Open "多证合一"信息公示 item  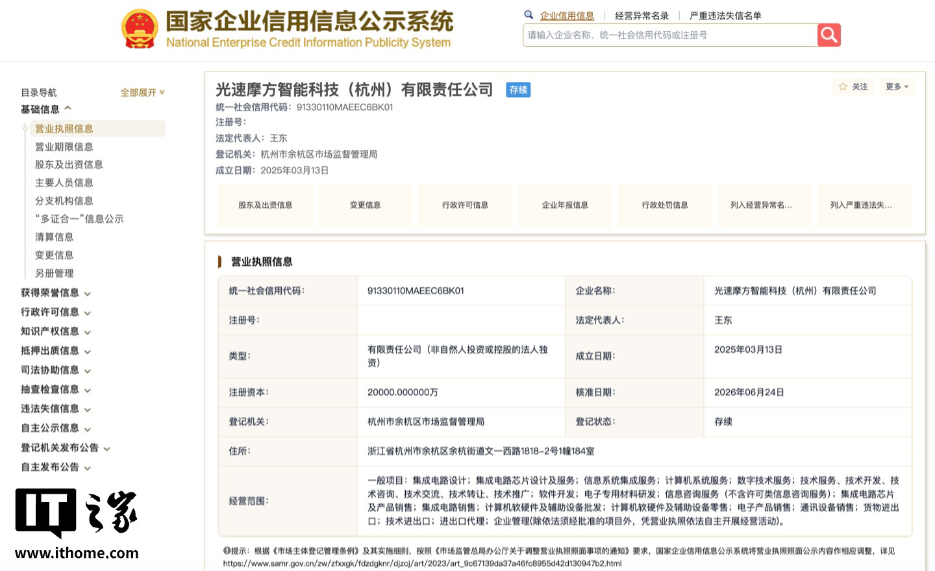tap(79, 219)
